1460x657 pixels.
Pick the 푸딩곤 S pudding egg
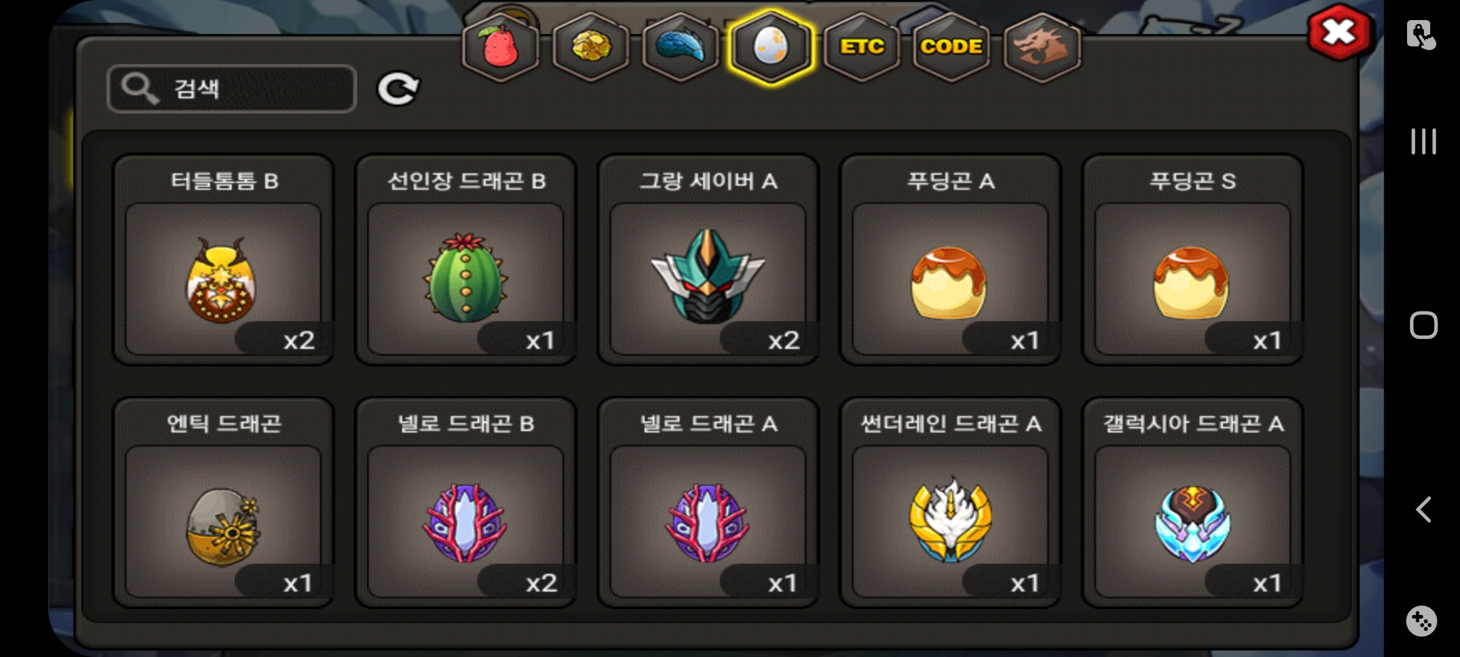click(x=1193, y=260)
